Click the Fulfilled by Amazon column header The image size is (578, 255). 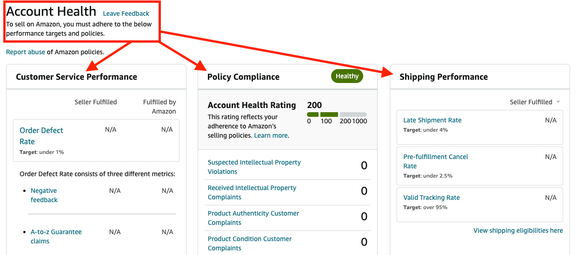[x=159, y=107]
